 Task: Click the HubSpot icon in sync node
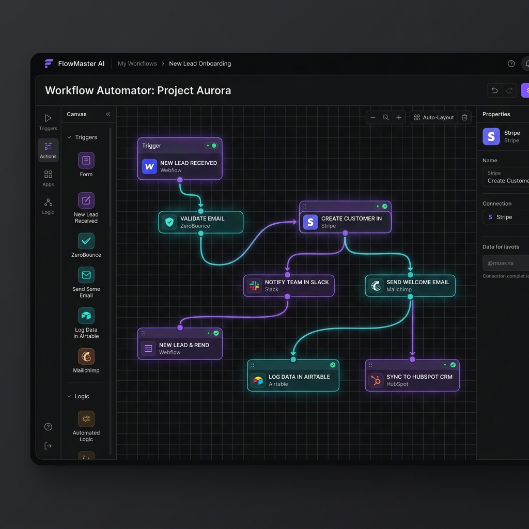376,380
